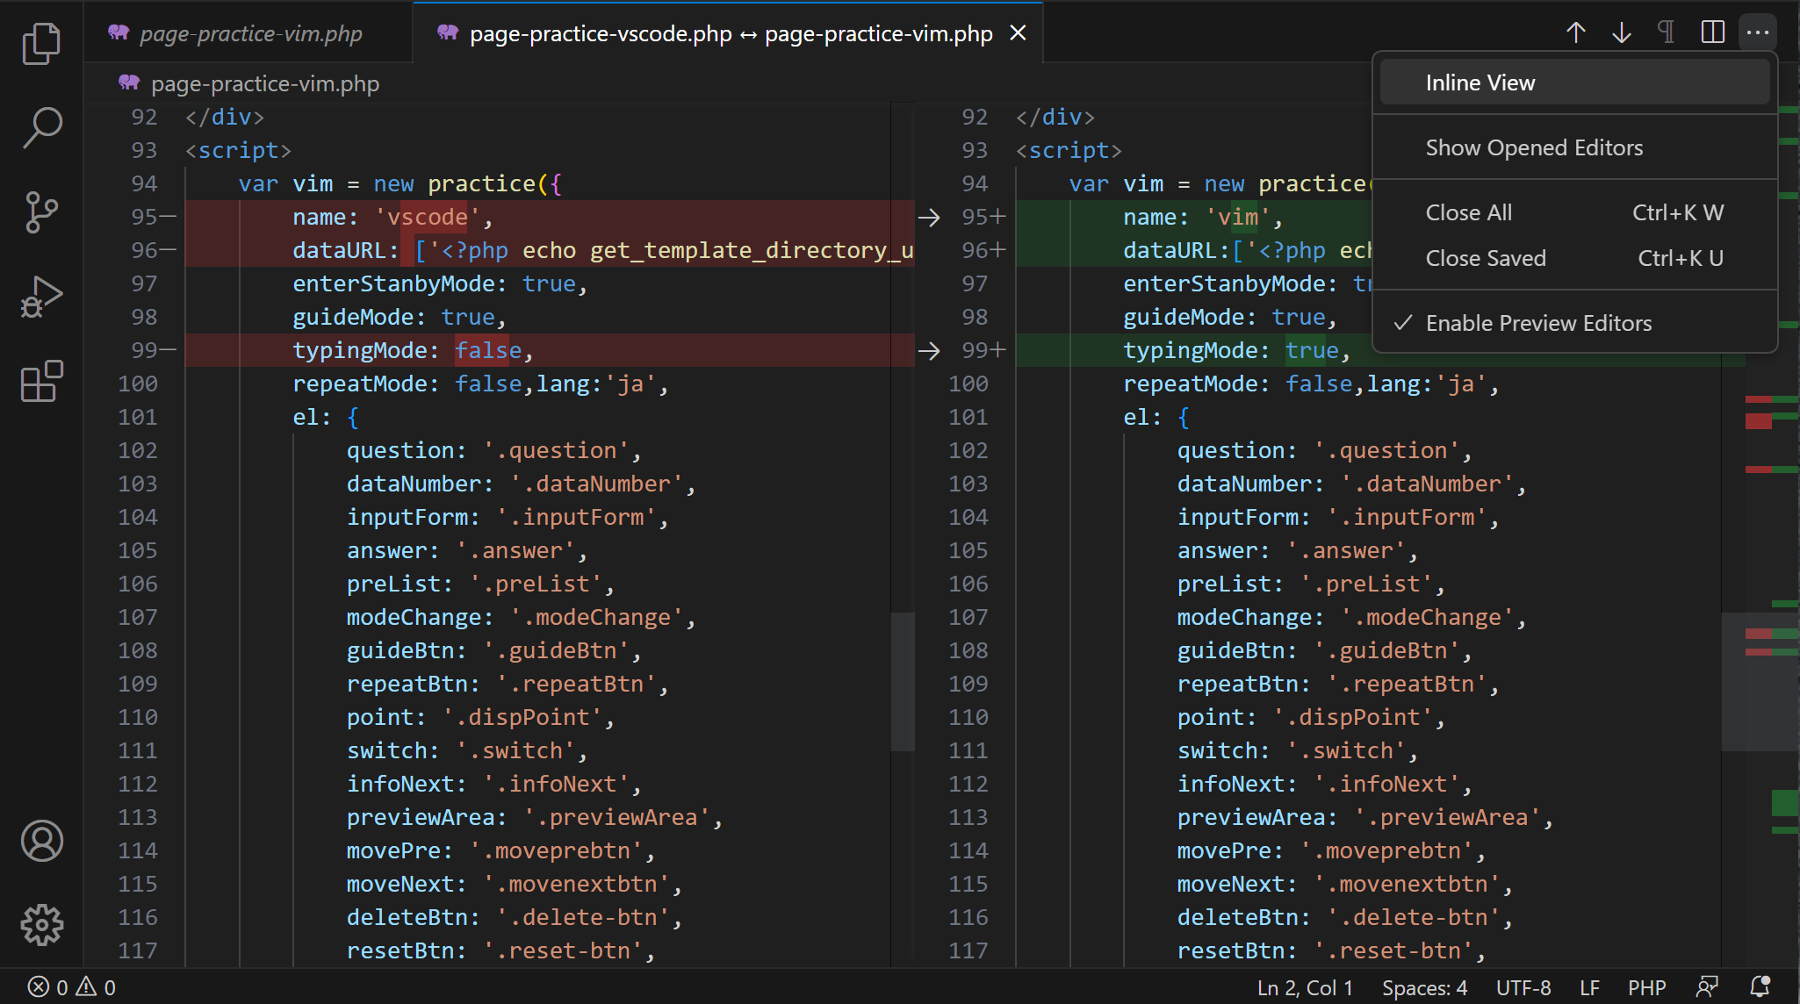Open the Manage gear menu
This screenshot has width=1800, height=1004.
tap(41, 925)
